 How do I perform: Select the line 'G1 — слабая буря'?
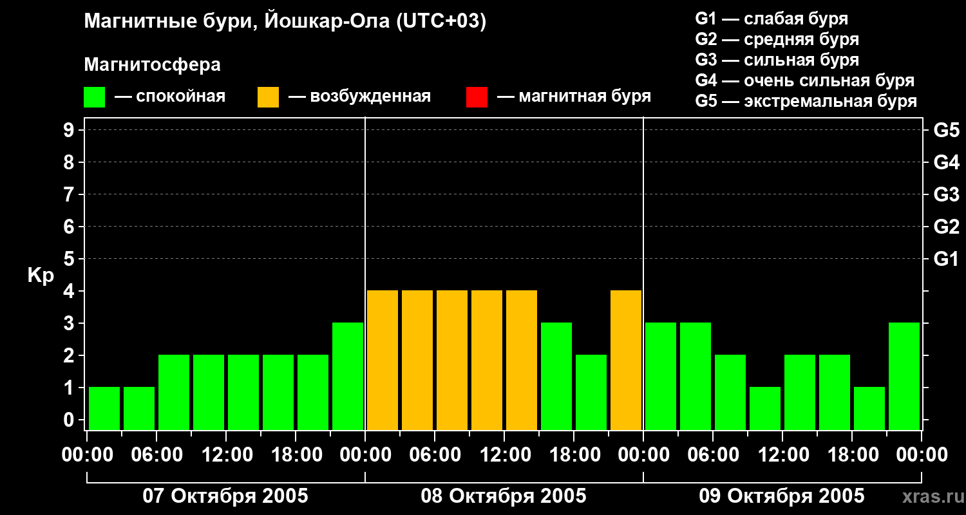(772, 19)
